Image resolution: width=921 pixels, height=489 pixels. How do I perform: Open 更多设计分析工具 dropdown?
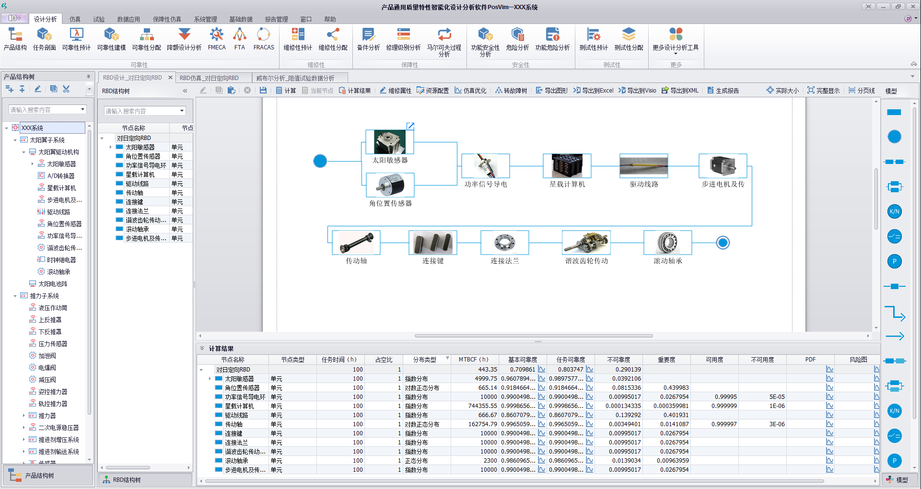[675, 41]
